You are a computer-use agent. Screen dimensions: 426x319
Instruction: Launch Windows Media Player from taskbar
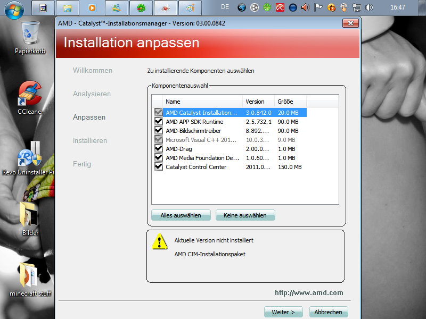coord(92,8)
